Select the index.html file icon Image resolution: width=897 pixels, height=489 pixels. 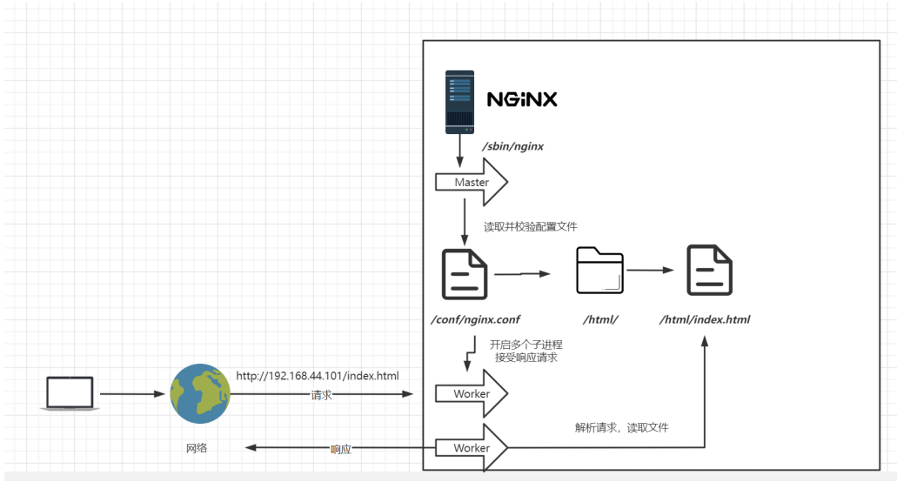[x=709, y=270]
